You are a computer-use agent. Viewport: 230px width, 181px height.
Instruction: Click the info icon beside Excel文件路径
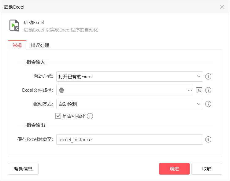[x=208, y=90]
